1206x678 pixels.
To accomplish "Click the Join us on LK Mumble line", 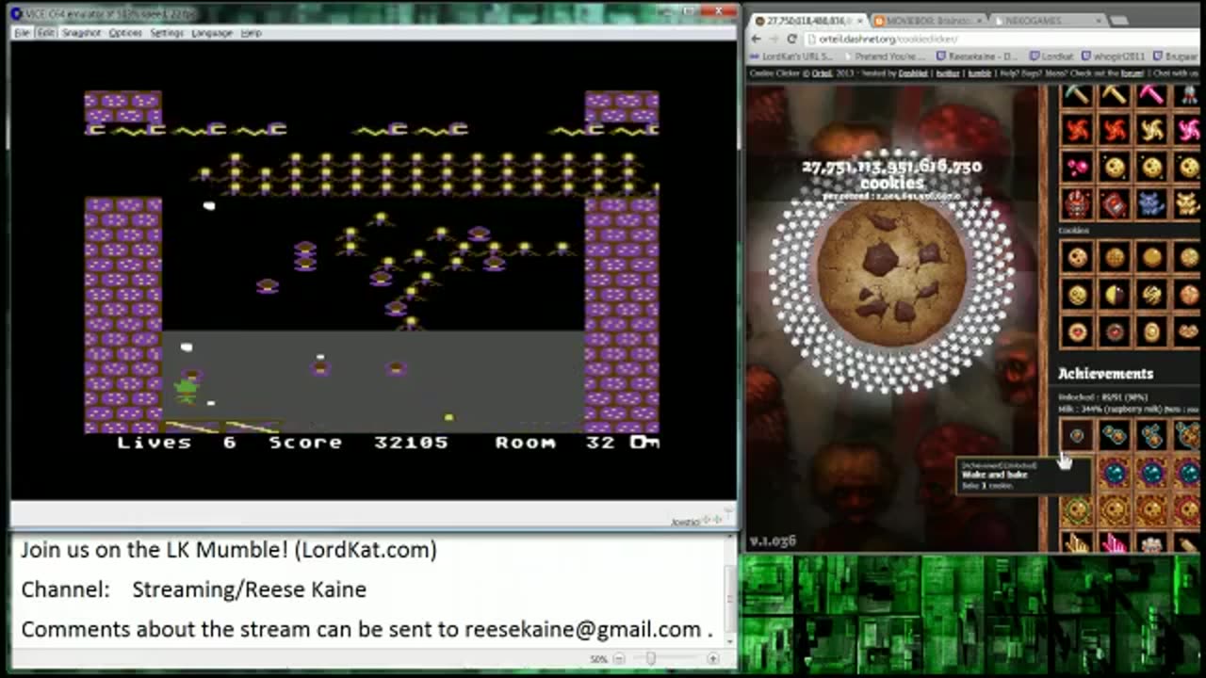I will [x=229, y=550].
